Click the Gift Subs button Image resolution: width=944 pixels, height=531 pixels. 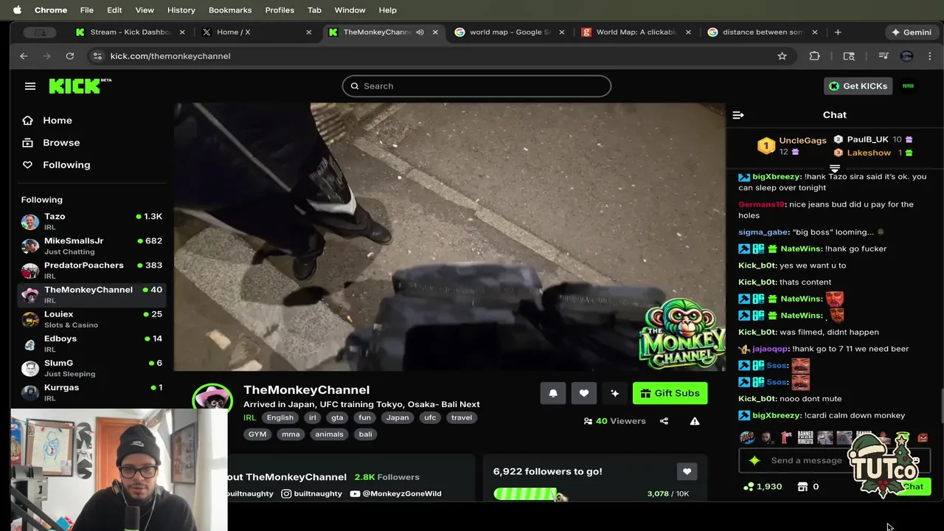click(670, 393)
